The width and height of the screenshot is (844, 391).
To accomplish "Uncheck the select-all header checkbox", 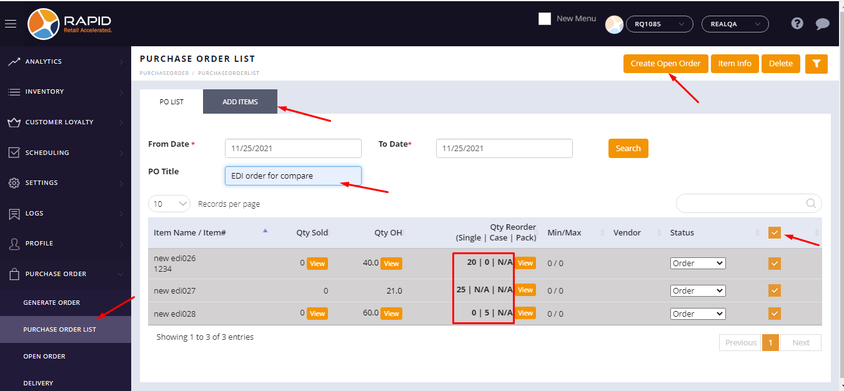I will (775, 233).
